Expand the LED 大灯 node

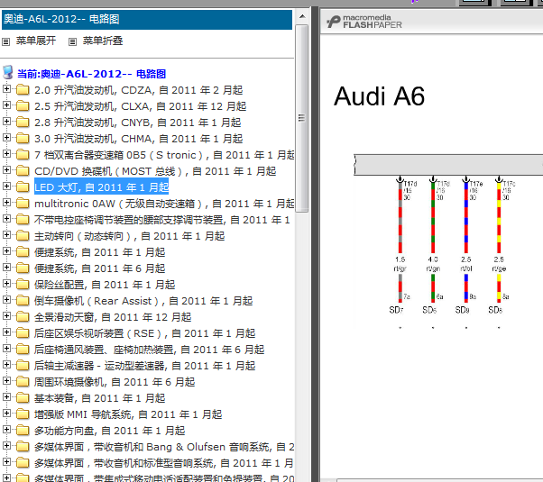(6, 186)
